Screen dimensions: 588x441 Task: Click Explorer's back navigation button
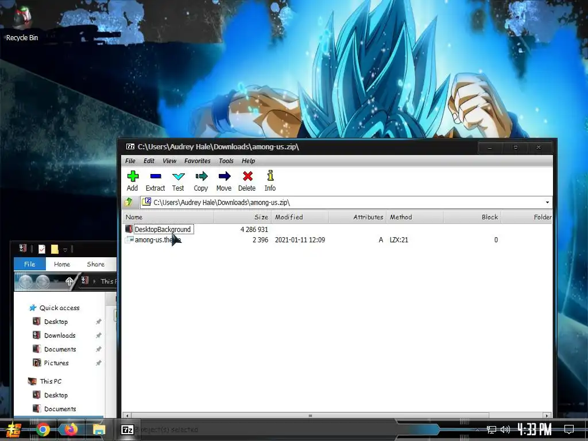click(26, 281)
